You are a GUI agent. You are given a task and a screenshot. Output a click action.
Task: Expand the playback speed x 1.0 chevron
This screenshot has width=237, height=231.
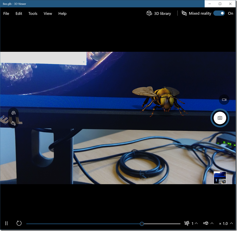[231, 223]
